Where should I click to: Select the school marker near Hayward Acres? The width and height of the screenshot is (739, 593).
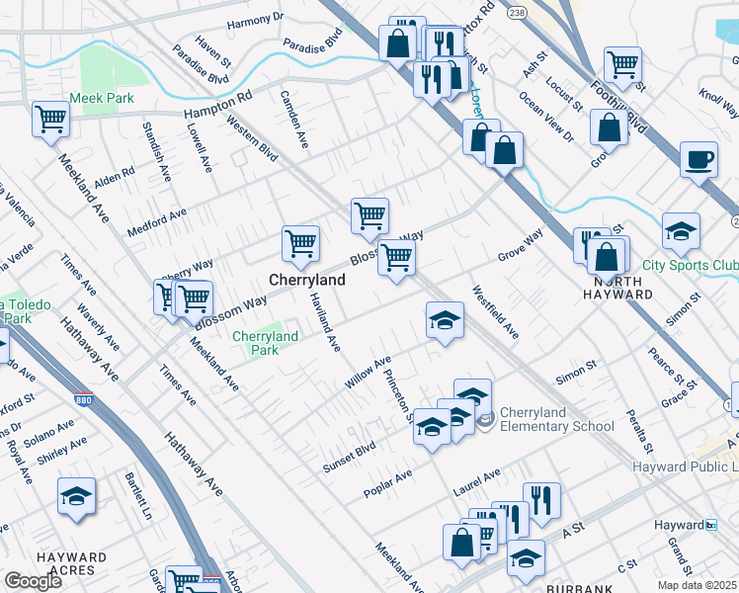[76, 497]
